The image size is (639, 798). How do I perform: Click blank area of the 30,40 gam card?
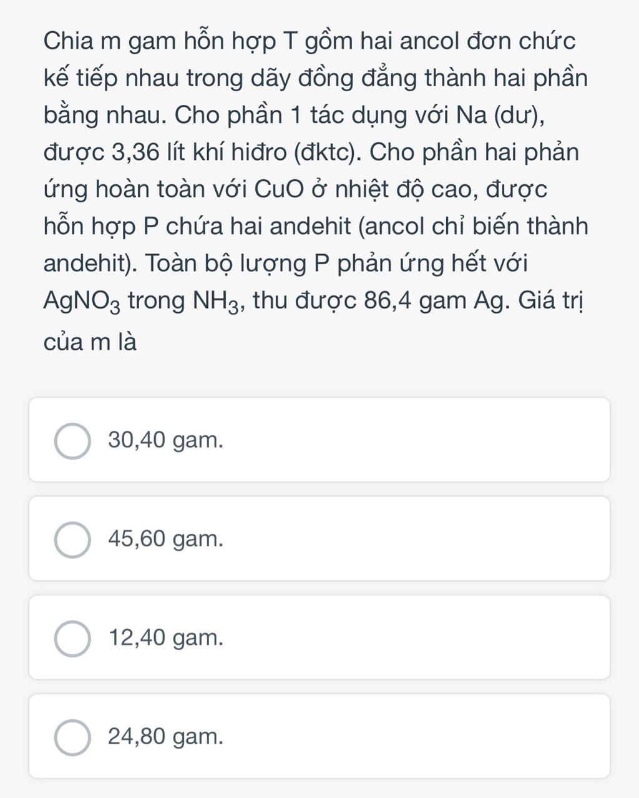tap(412, 440)
